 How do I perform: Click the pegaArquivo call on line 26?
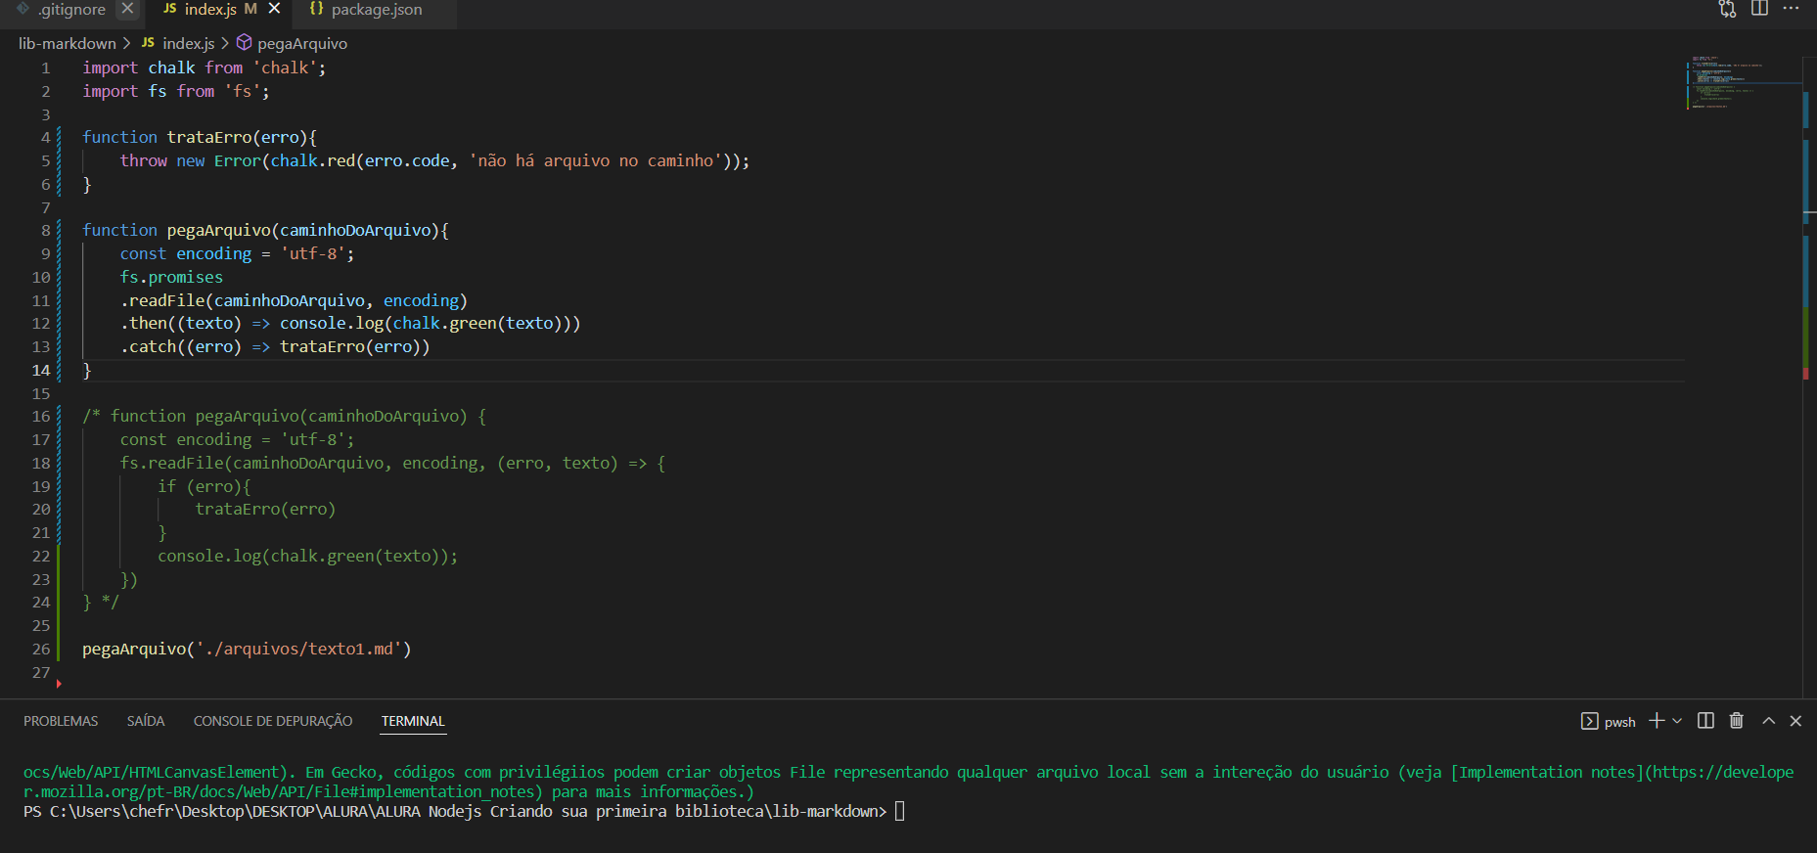(134, 649)
